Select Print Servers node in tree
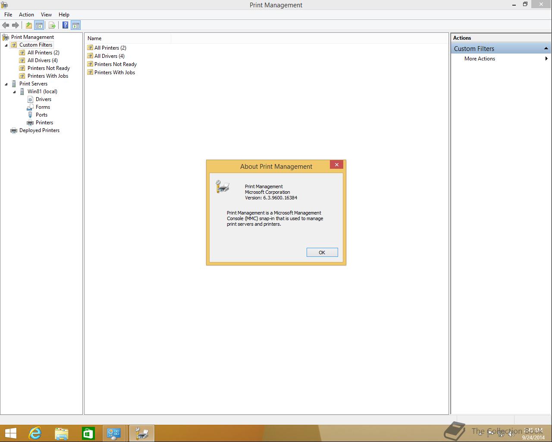 [33, 84]
